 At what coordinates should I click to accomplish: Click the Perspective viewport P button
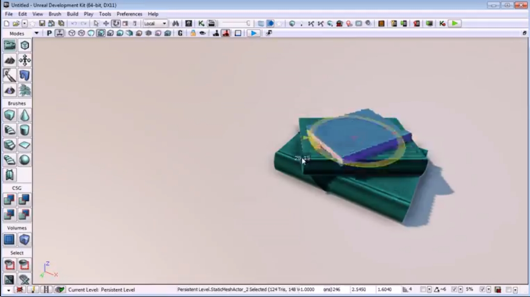[x=50, y=33]
